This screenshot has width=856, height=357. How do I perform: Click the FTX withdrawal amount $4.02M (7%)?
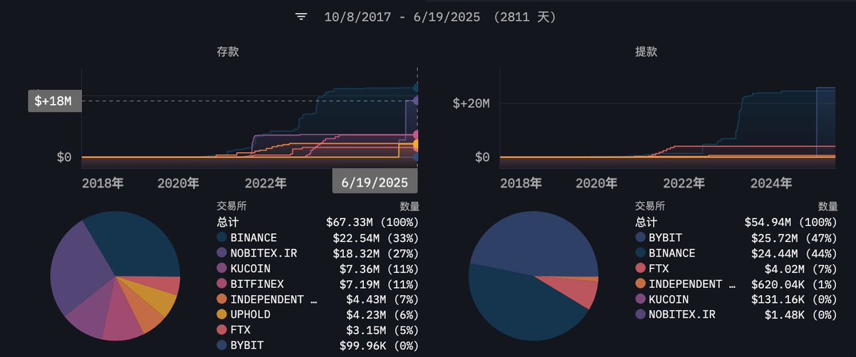click(x=801, y=268)
